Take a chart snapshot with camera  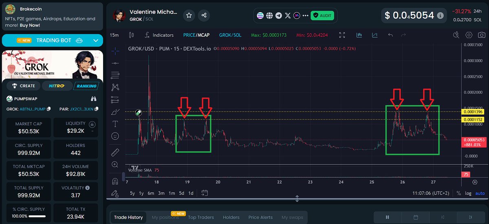click(x=481, y=35)
